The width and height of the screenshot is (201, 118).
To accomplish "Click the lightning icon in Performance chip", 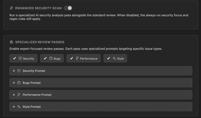I will (77, 58).
